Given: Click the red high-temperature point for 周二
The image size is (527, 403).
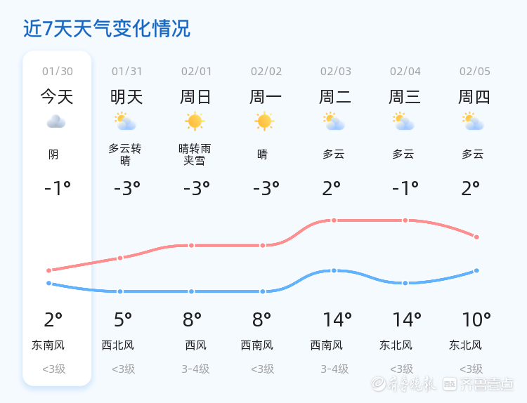Looking at the screenshot, I should (334, 220).
